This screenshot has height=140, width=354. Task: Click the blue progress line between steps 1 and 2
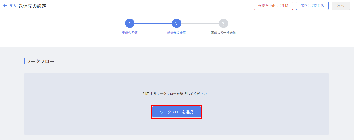(x=153, y=23)
